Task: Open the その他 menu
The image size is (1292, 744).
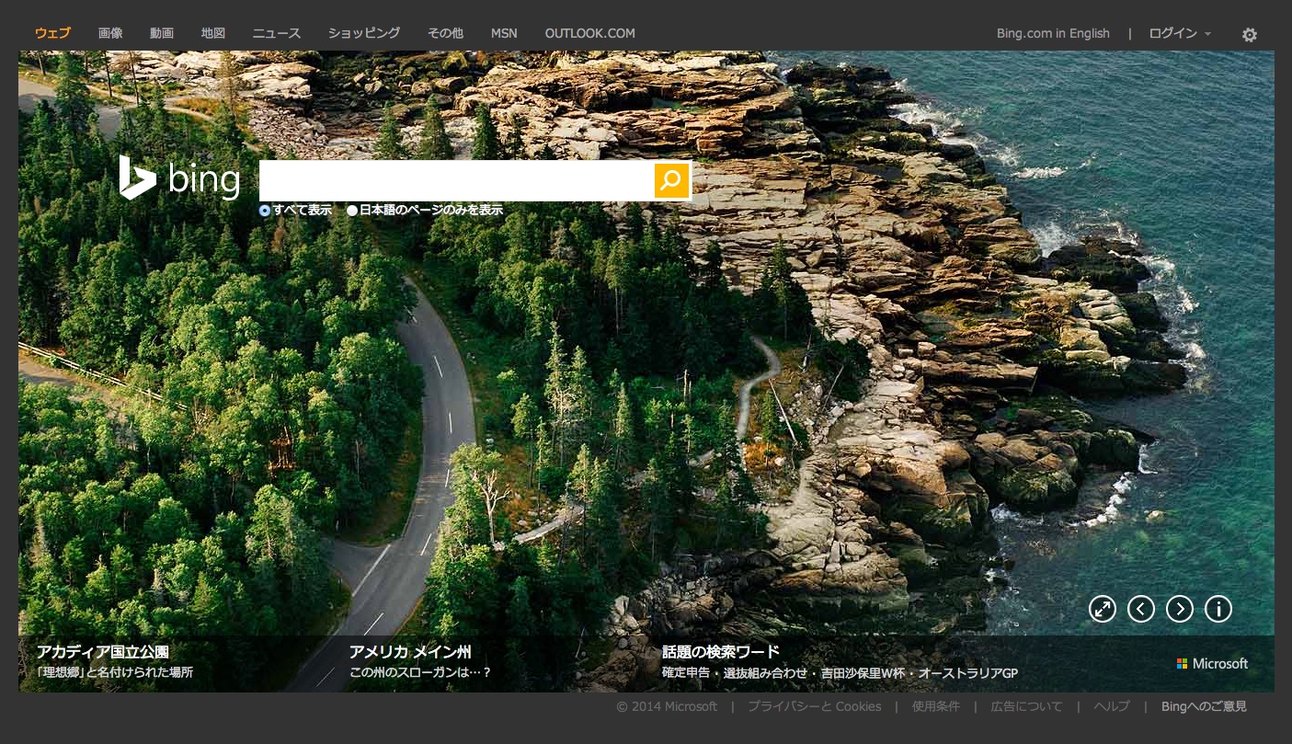Action: (x=445, y=33)
